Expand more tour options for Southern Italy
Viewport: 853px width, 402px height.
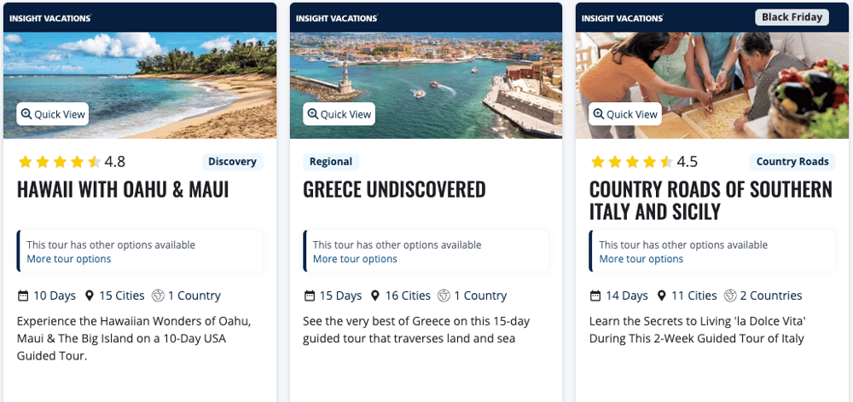point(641,259)
